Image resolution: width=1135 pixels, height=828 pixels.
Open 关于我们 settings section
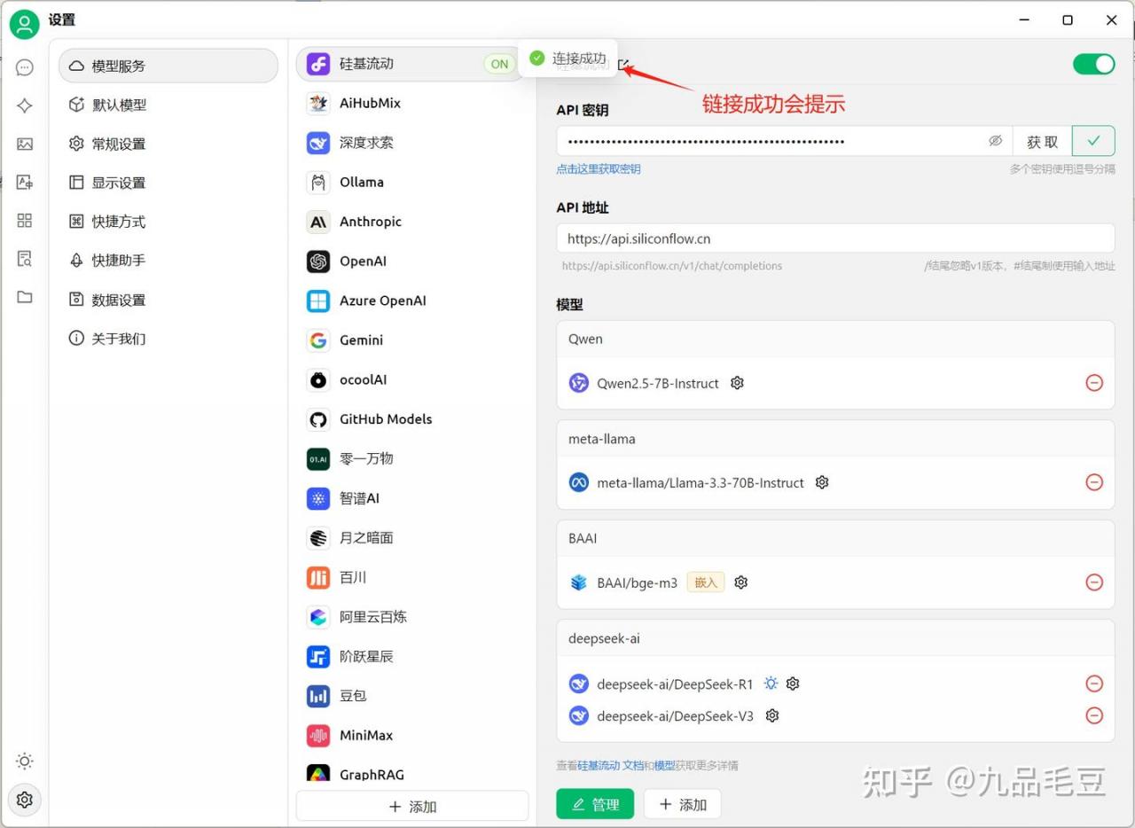(x=168, y=339)
